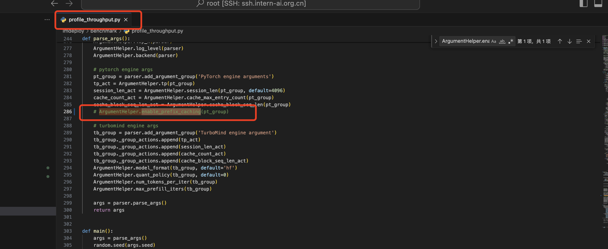
Task: Click 'ArgumentHelper.max_prefill_iters(tb_group)' line
Action: (x=153, y=189)
